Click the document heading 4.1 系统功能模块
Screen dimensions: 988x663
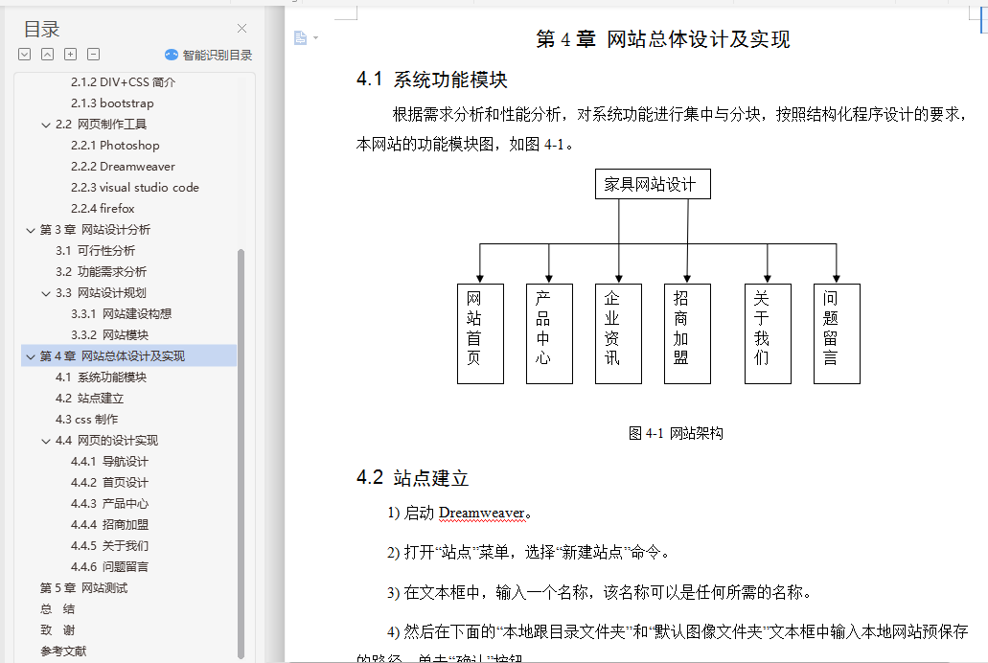[432, 80]
